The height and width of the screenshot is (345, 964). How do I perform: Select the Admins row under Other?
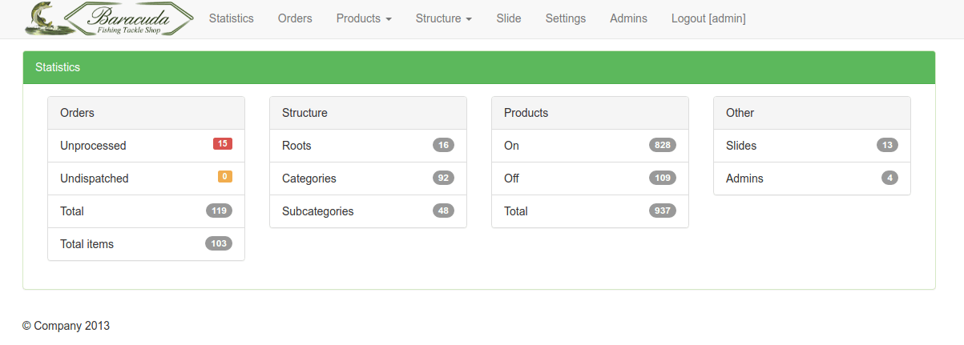(812, 179)
